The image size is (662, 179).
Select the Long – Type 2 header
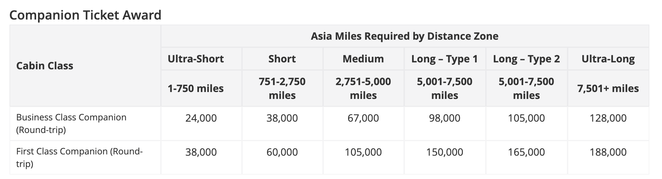point(526,59)
